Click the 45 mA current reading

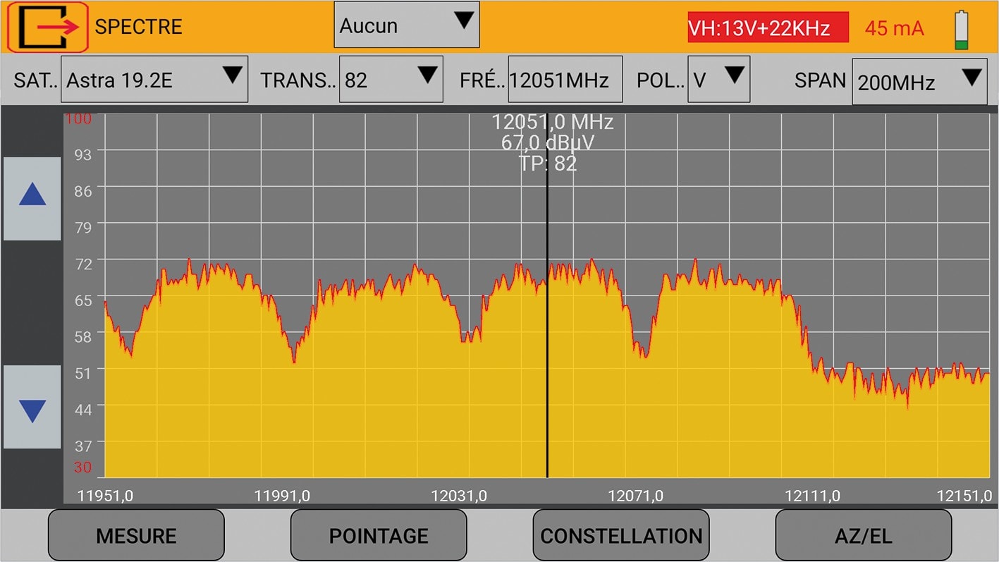point(894,28)
